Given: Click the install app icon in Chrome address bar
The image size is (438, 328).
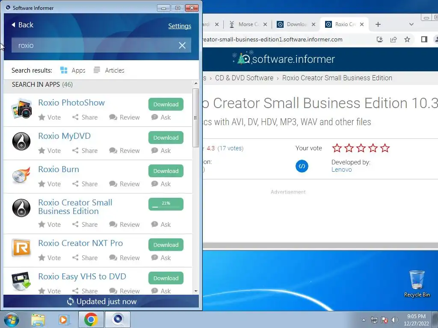Looking at the screenshot, I should (x=380, y=39).
